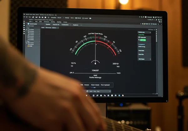Click the horizontal slider line below the gauge
188x131 pixels.
click(95, 73)
